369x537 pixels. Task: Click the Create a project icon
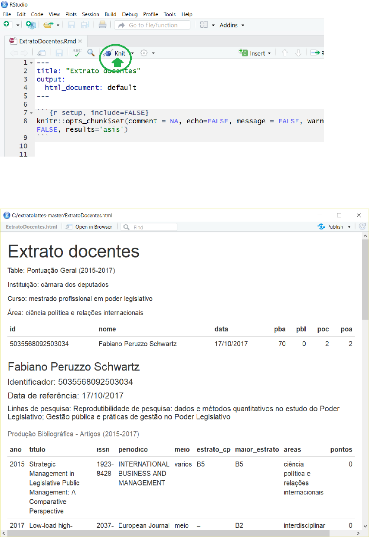pyautogui.click(x=31, y=25)
